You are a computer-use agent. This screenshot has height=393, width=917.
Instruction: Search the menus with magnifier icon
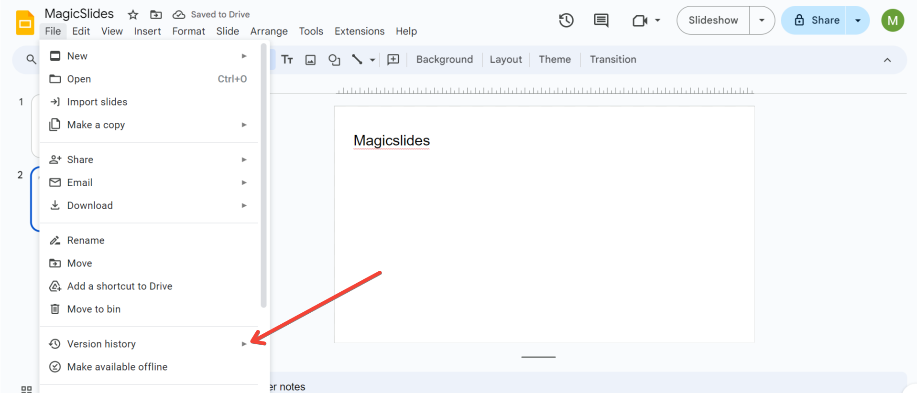(31, 59)
